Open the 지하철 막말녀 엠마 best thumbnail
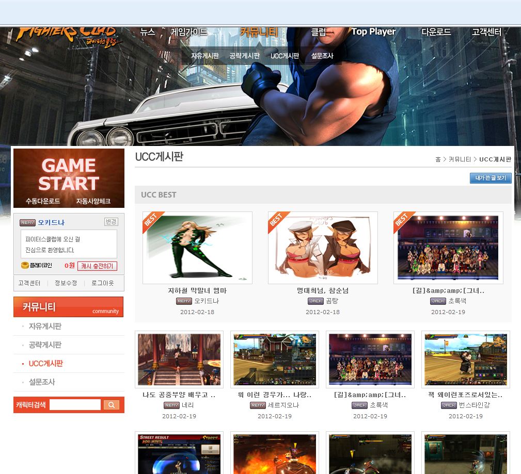Screen dimensions: 521x474 tap(197, 248)
